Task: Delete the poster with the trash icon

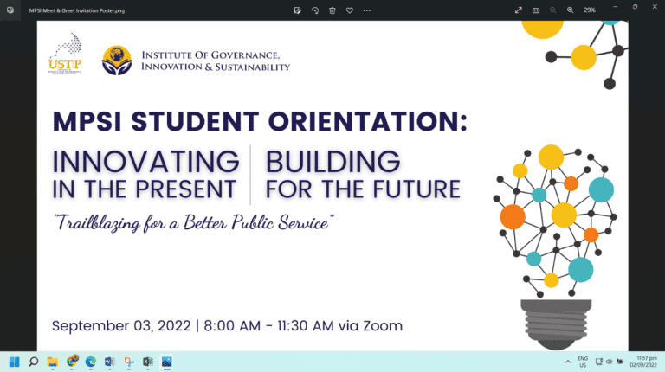Action: (332, 10)
